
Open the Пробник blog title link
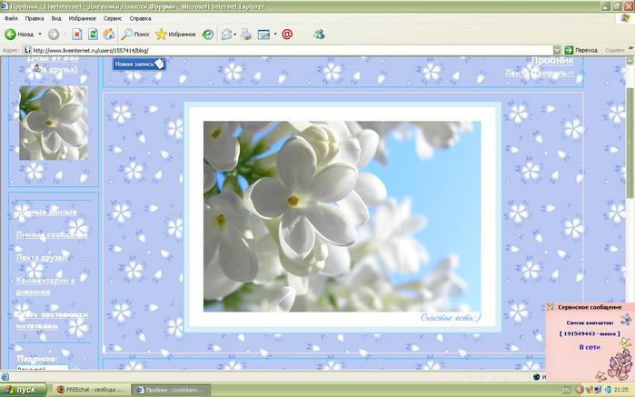tap(552, 60)
